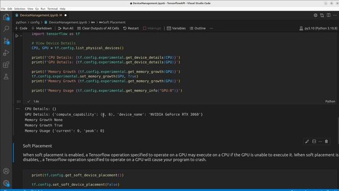
Task: Open the Run menu
Action: [43, 9]
